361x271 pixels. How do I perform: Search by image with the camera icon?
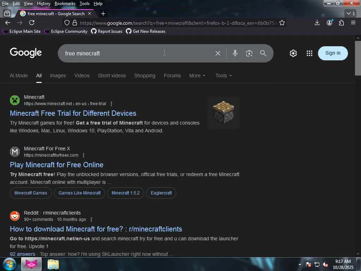click(x=249, y=54)
